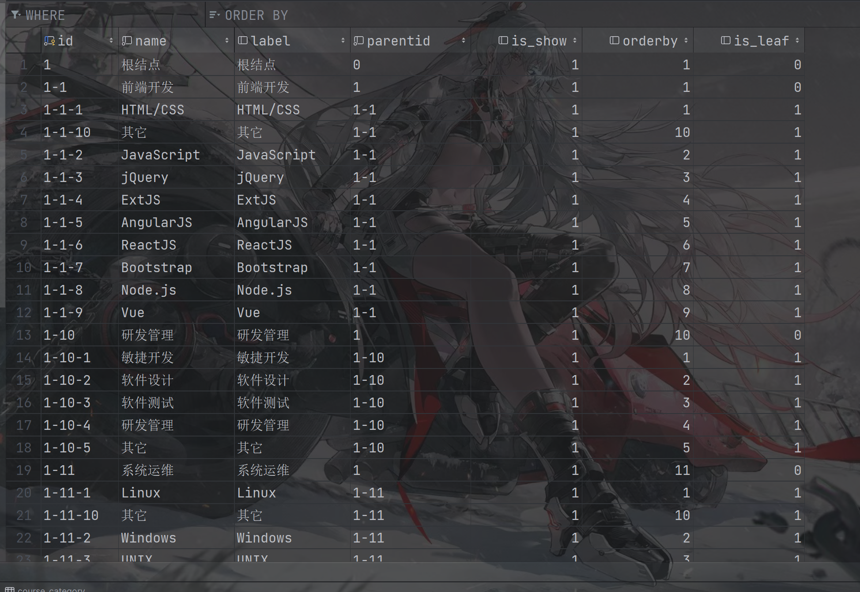
Task: Click parentid cell of row 1-11-2
Action: [x=410, y=538]
